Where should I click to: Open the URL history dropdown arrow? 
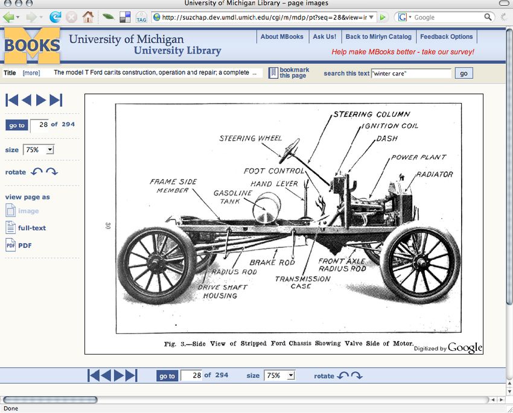pyautogui.click(x=371, y=17)
